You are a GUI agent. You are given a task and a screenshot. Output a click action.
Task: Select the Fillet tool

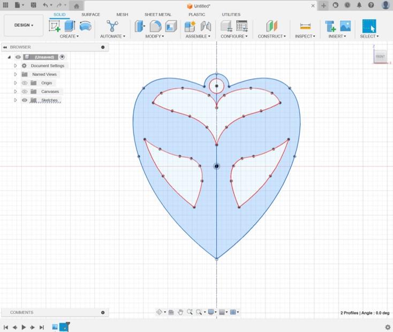coord(155,26)
